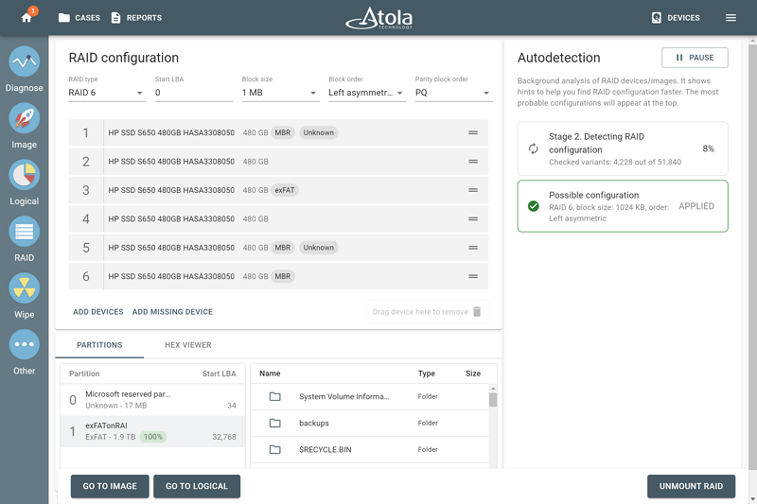The image size is (757, 504).
Task: Open the Cases folder menu
Action: coord(79,18)
